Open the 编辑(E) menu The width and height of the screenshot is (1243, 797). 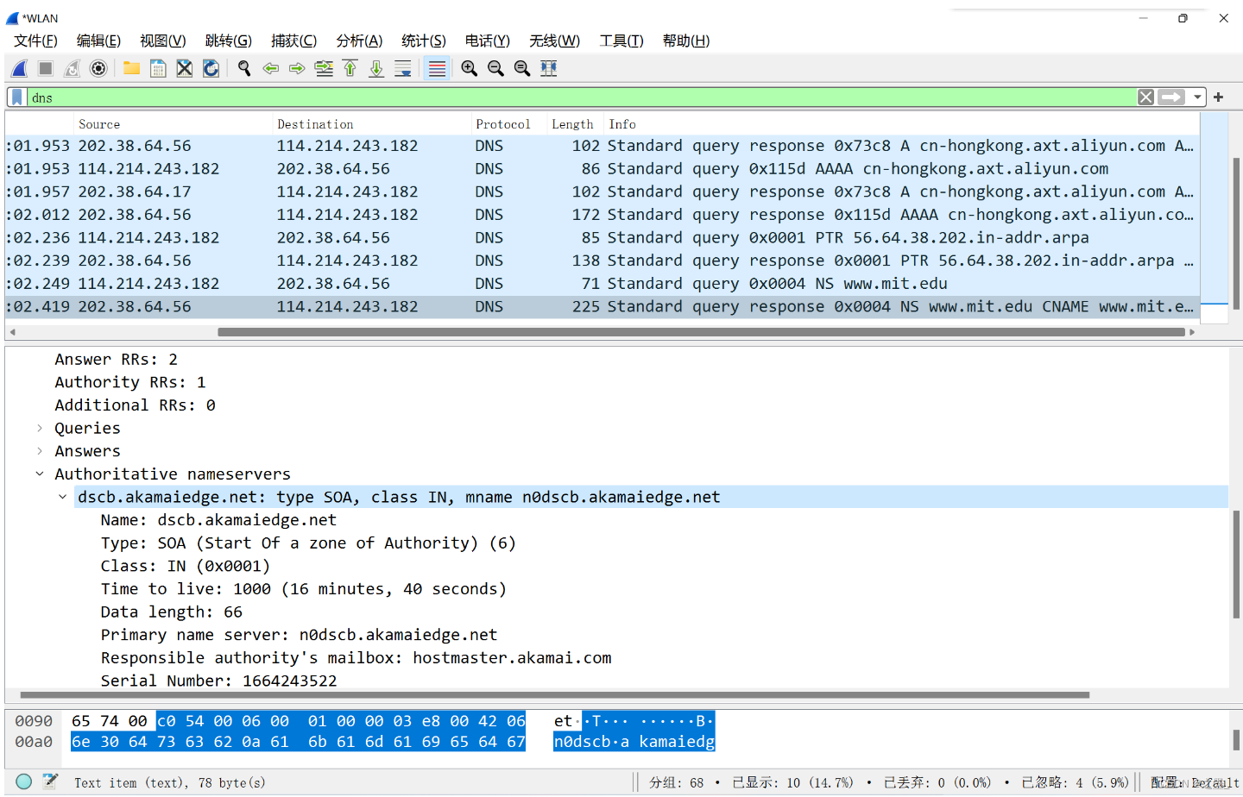98,41
